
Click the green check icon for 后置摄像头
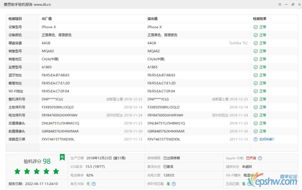(x=255, y=123)
